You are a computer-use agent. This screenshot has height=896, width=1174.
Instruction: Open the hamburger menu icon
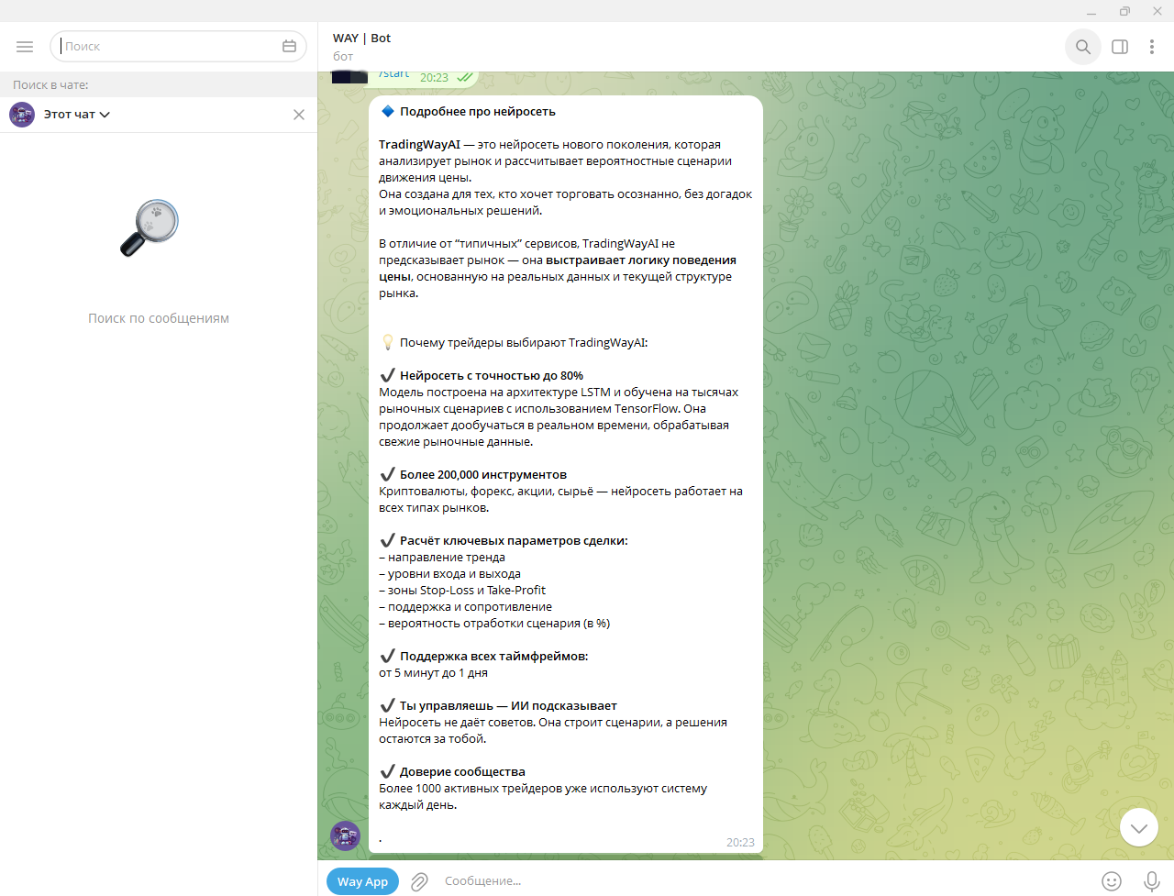coord(25,46)
